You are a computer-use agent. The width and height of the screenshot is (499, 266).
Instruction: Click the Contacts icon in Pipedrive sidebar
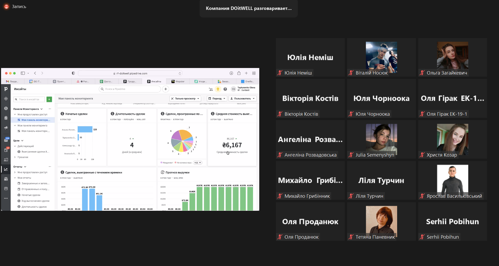tap(6, 159)
